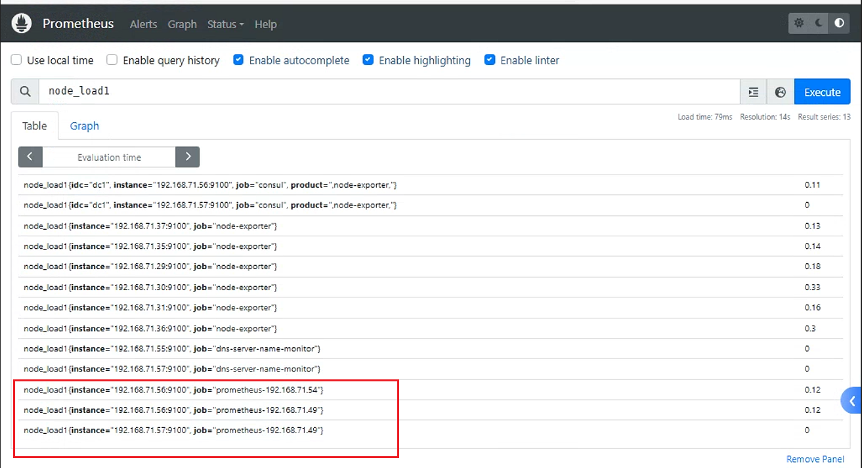862x468 pixels.
Task: Select the row for instance 192.168.71.29:9100
Action: tap(431, 266)
